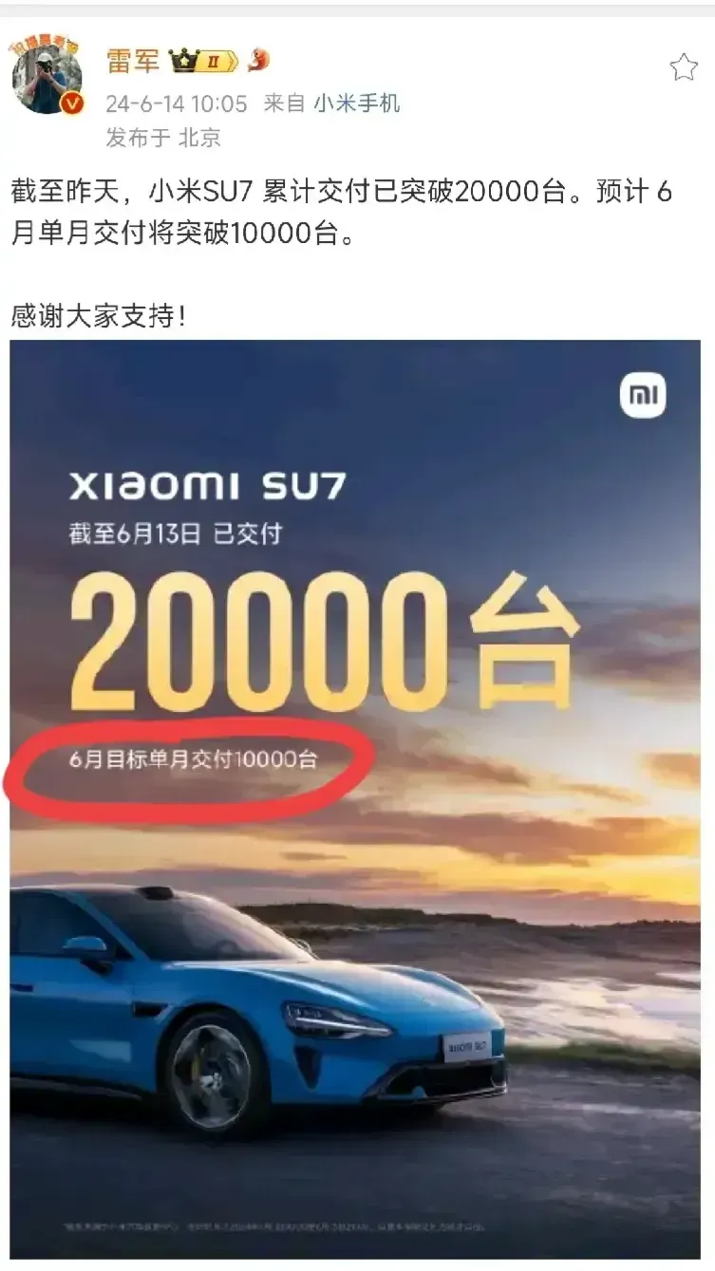Open the 雷军 username profile
Image resolution: width=715 pixels, height=1271 pixels.
pyautogui.click(x=133, y=61)
